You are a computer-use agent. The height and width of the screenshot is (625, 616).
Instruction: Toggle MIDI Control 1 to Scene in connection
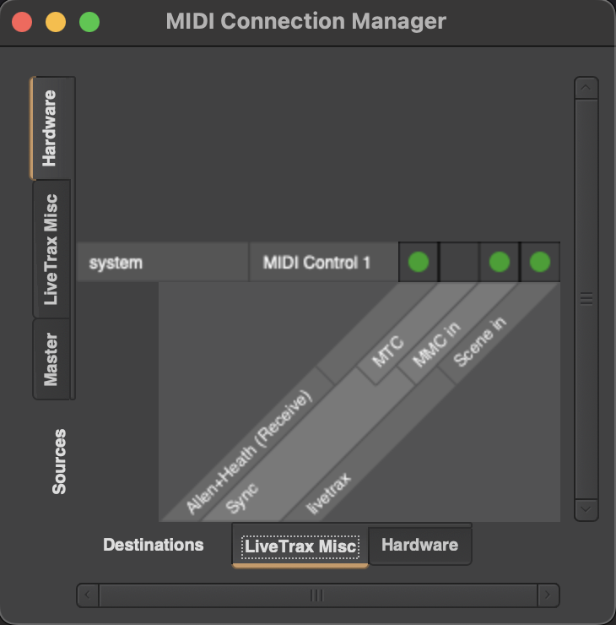540,263
